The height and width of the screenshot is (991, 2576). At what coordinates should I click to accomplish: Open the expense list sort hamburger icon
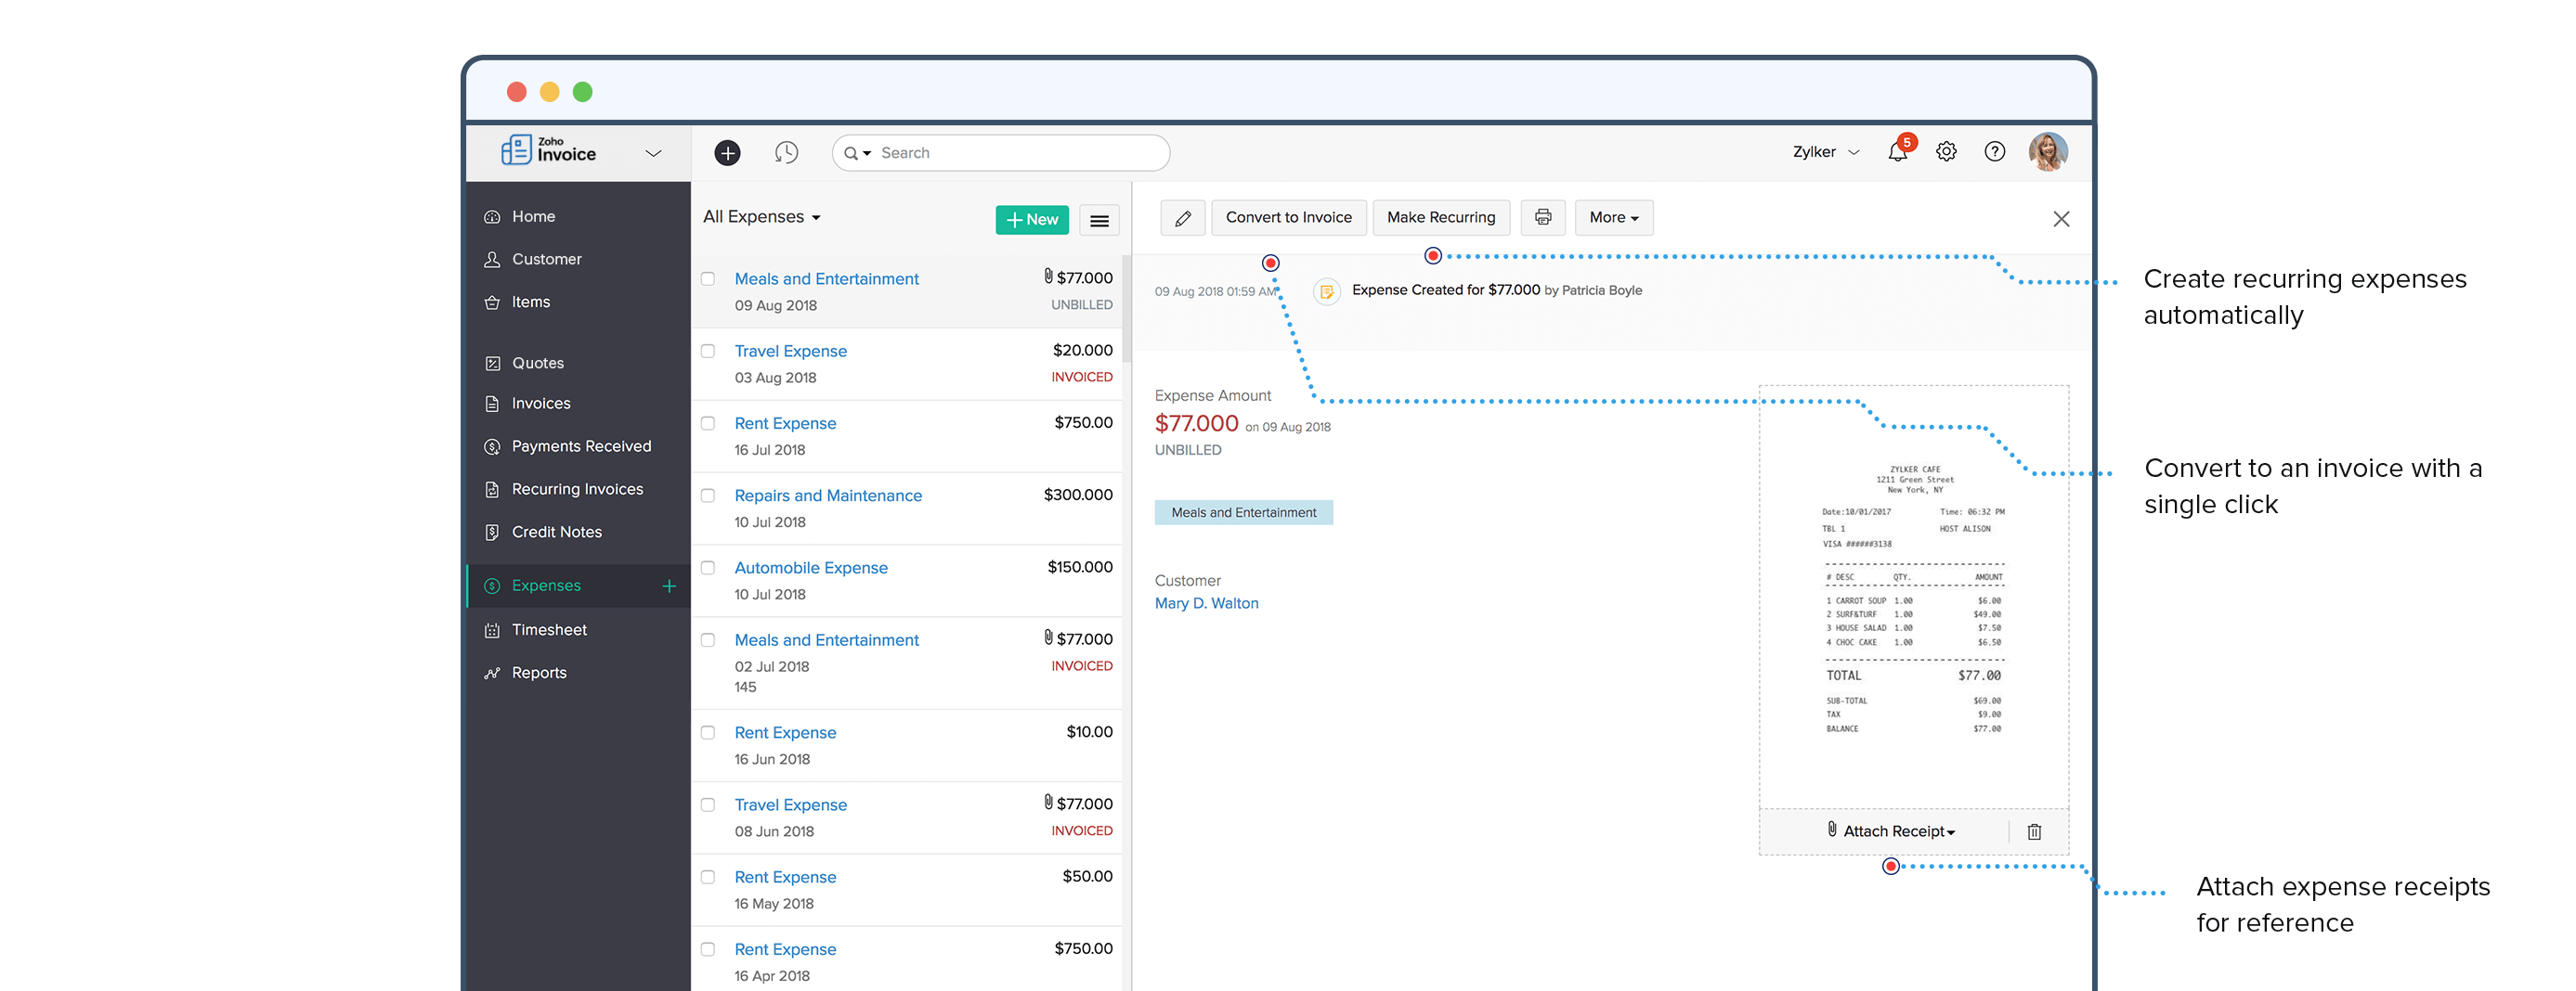click(x=1099, y=220)
